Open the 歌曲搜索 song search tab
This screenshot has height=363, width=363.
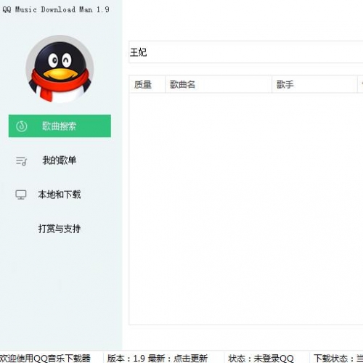click(60, 126)
